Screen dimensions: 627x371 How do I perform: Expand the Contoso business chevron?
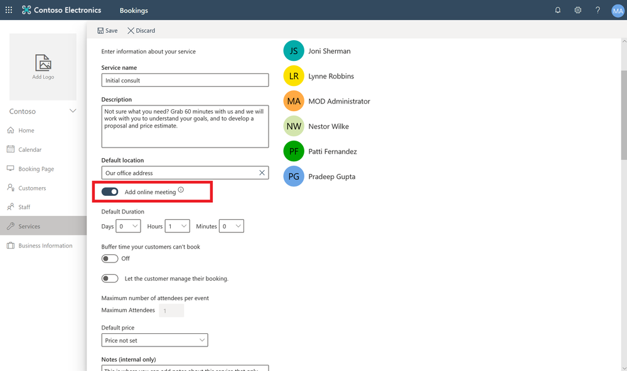[x=73, y=110]
